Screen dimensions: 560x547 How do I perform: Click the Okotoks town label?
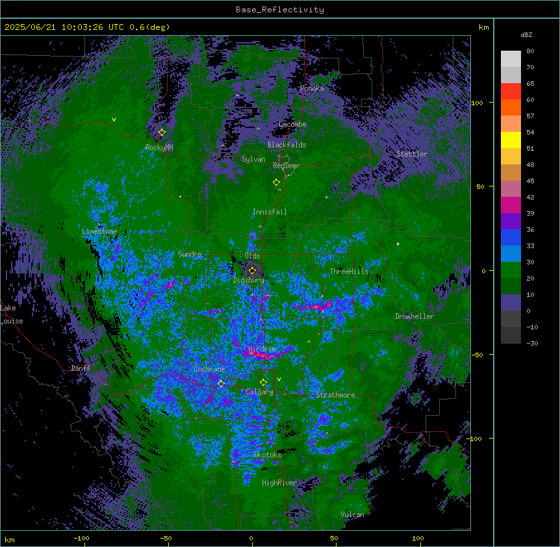tap(268, 455)
